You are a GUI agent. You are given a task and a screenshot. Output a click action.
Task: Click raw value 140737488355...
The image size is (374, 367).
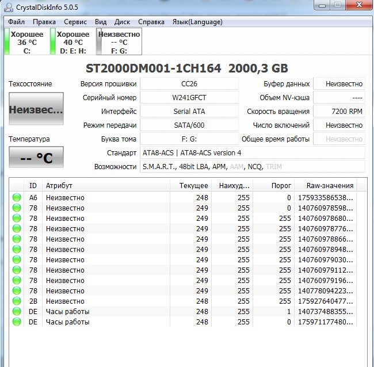point(325,311)
